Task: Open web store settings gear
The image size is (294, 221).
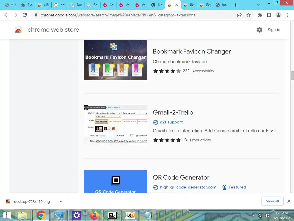Action: click(x=260, y=30)
